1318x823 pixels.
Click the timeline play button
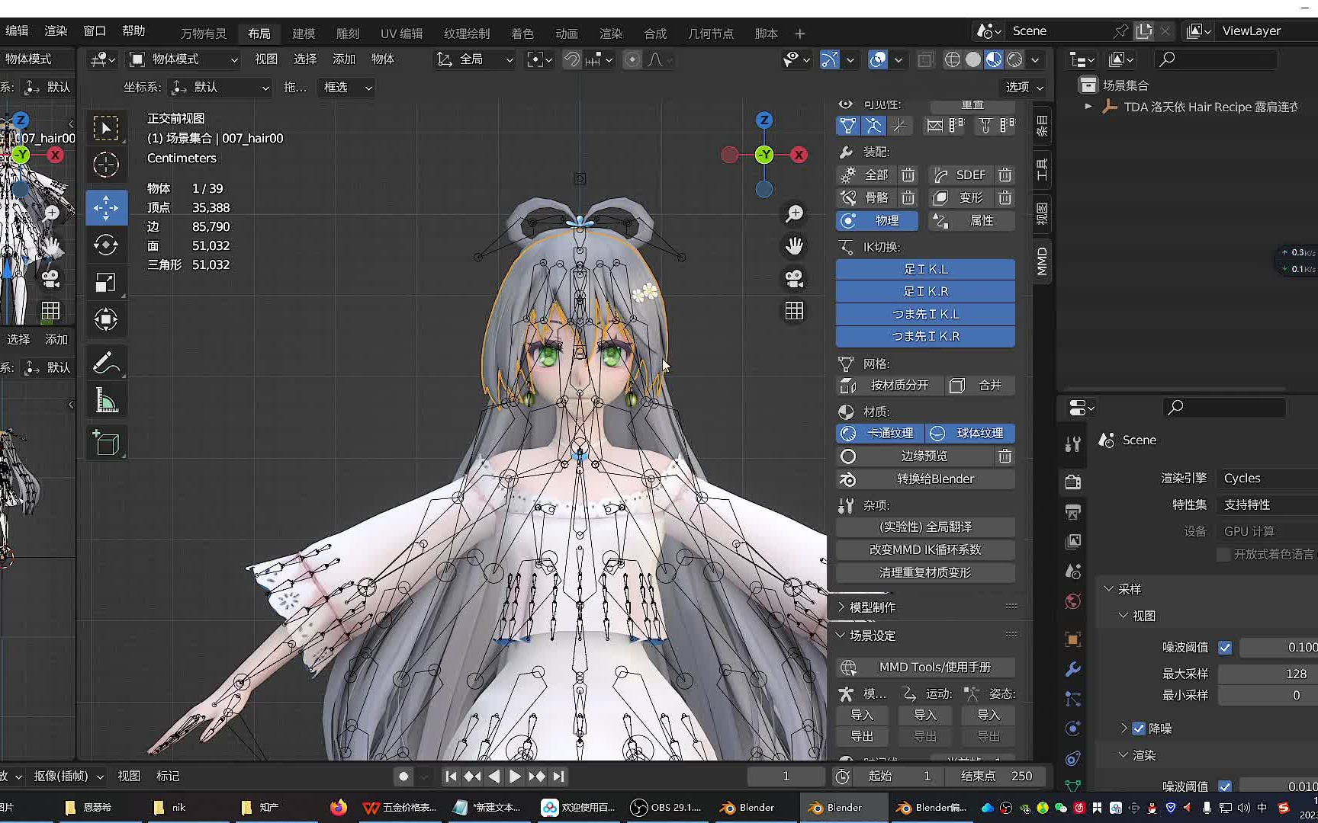click(515, 777)
